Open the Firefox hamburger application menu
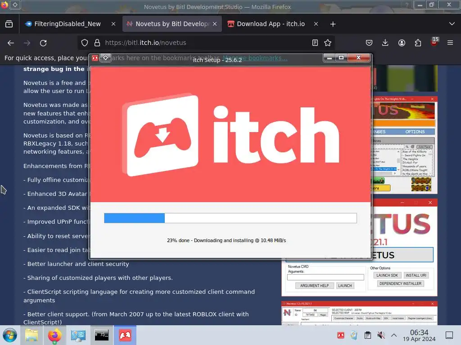This screenshot has height=345, width=461. click(450, 43)
